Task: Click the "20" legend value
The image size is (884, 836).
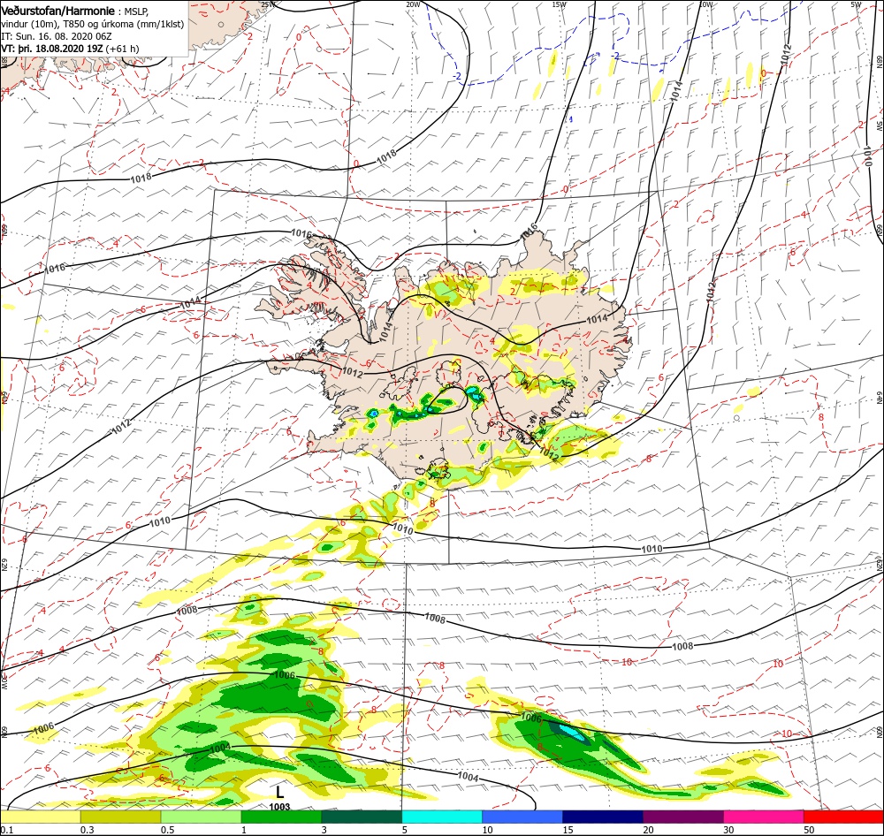Action: click(648, 830)
